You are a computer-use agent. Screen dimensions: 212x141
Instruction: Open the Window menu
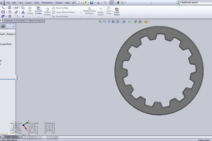coord(59,3)
